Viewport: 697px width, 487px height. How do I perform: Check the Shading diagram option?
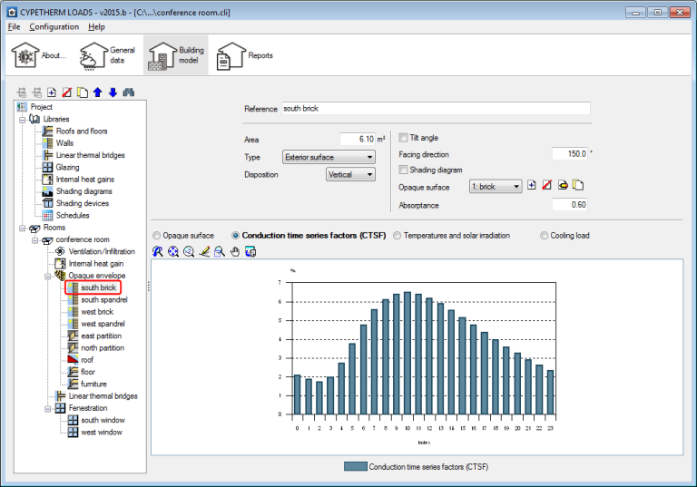pos(404,170)
